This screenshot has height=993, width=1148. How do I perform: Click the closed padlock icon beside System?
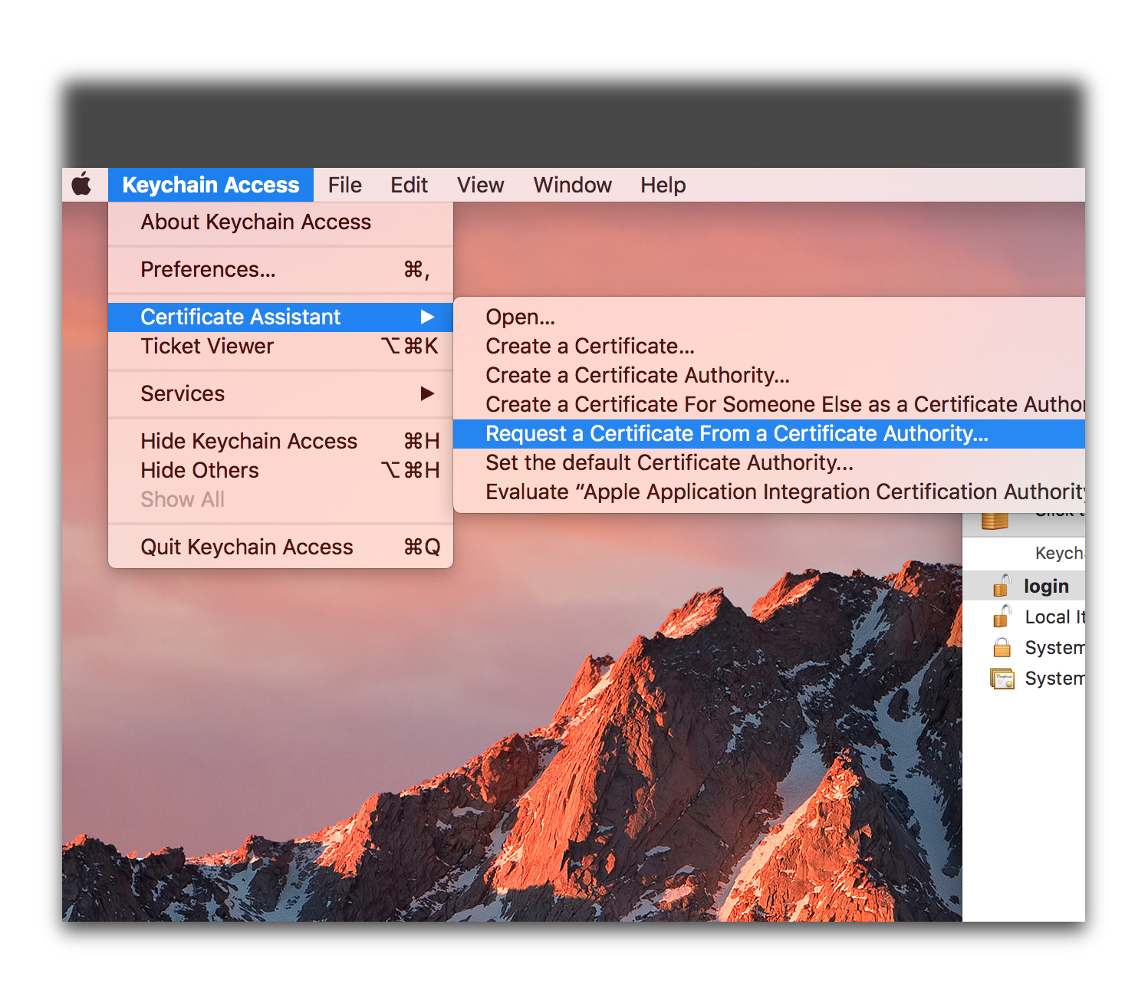coord(1002,648)
